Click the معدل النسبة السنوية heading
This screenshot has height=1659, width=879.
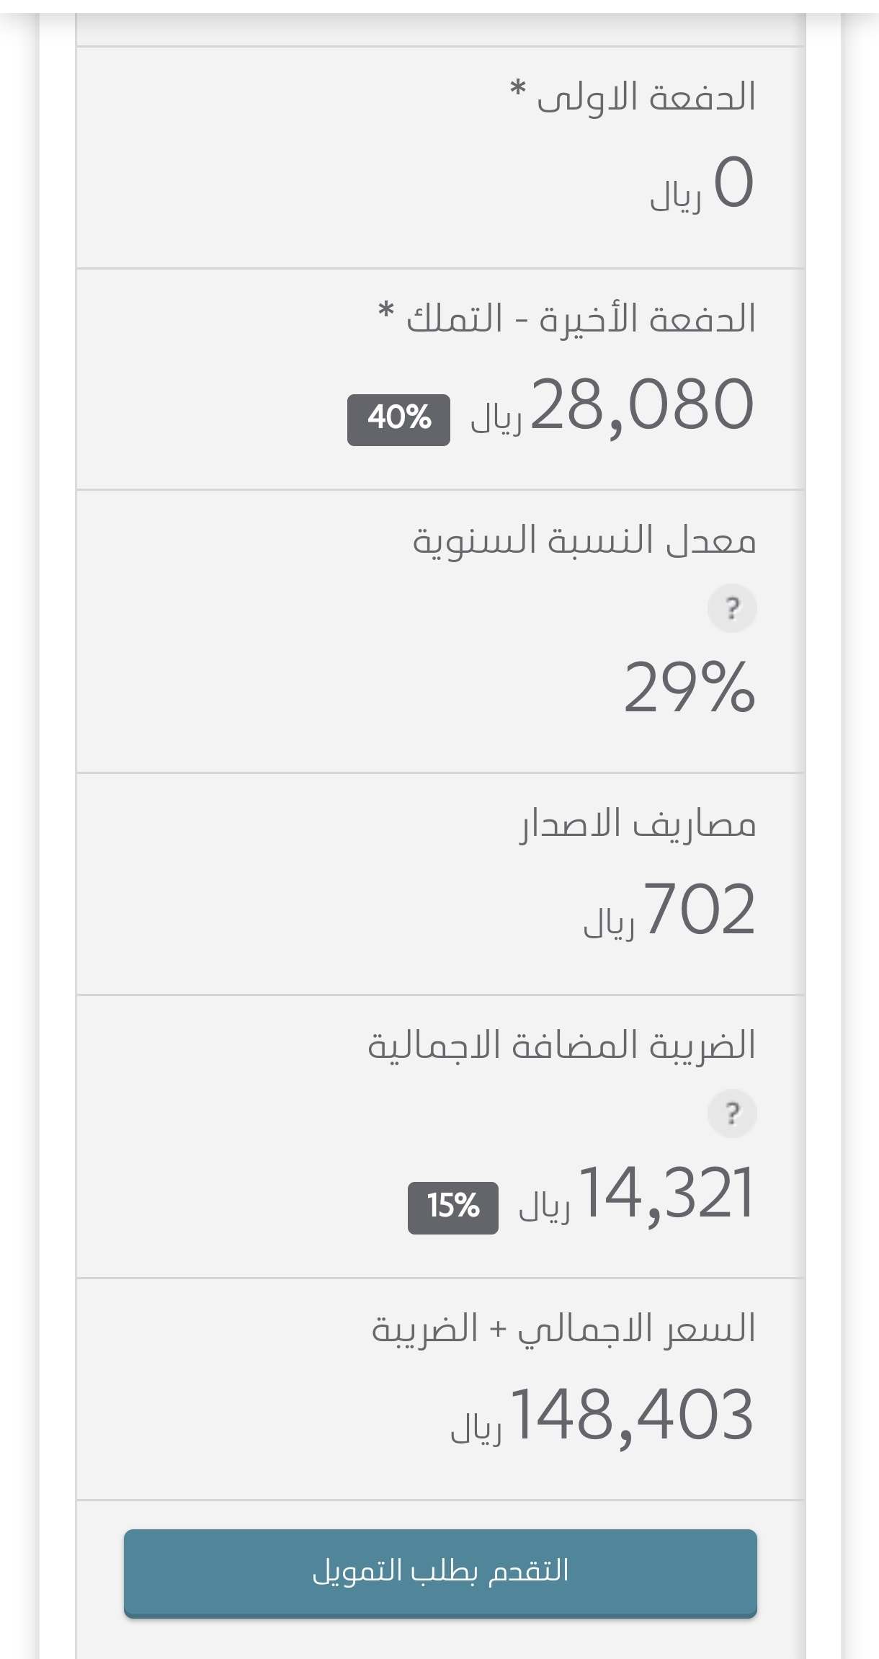click(584, 540)
